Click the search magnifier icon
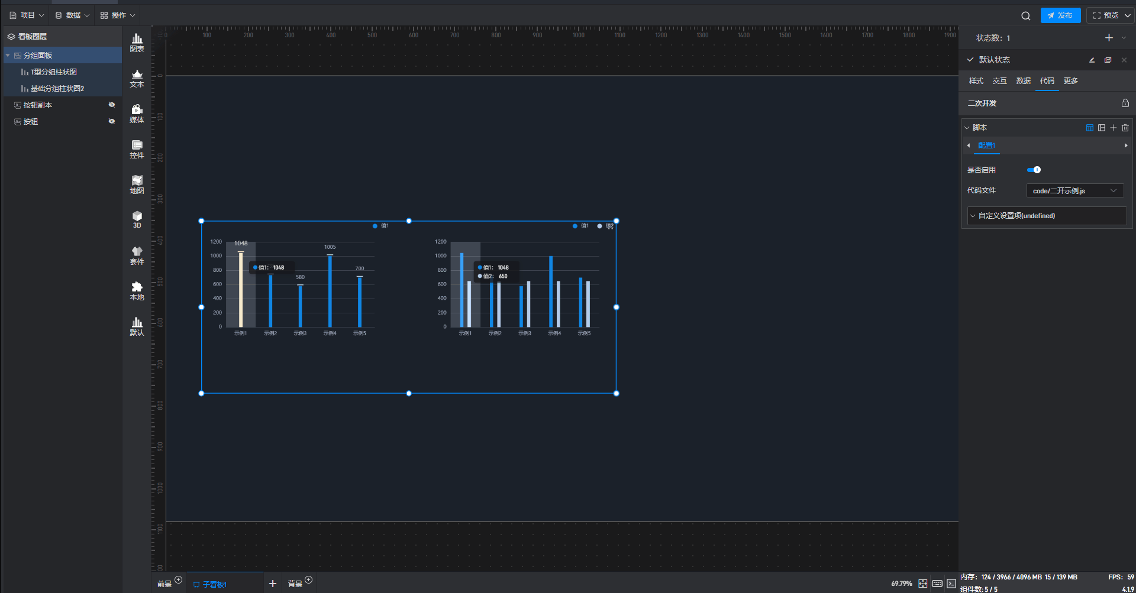The width and height of the screenshot is (1136, 593). coord(1026,16)
